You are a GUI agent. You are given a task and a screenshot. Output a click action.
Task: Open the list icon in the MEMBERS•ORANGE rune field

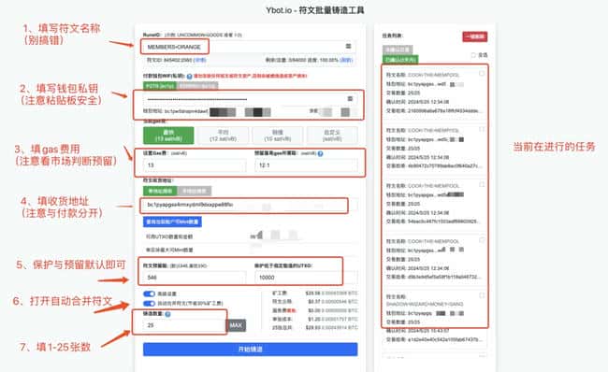coord(348,46)
